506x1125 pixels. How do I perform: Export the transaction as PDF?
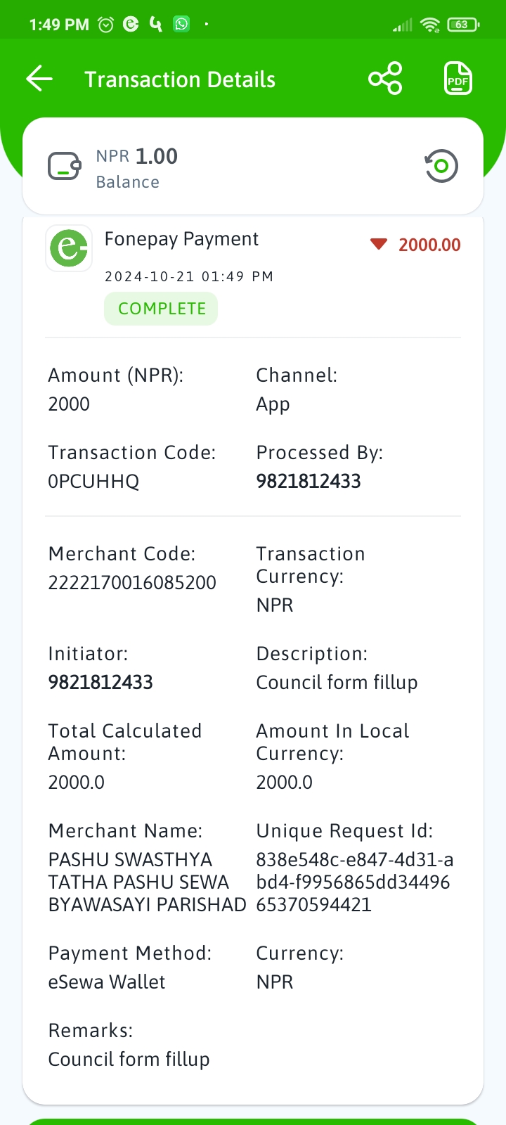coord(458,79)
